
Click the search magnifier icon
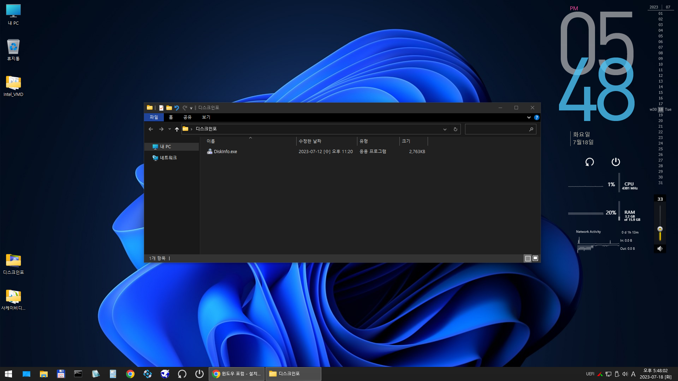(x=531, y=129)
